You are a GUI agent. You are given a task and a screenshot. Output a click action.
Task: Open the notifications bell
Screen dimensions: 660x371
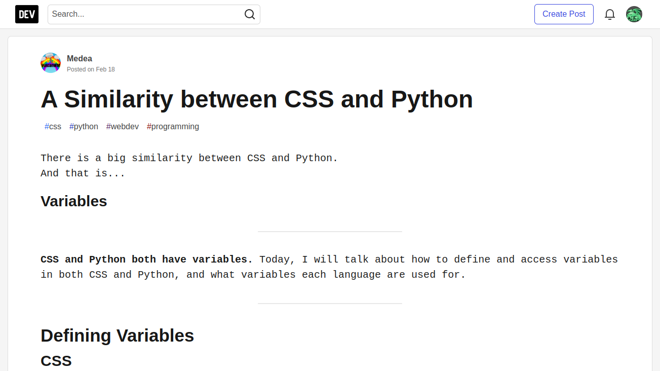point(609,14)
